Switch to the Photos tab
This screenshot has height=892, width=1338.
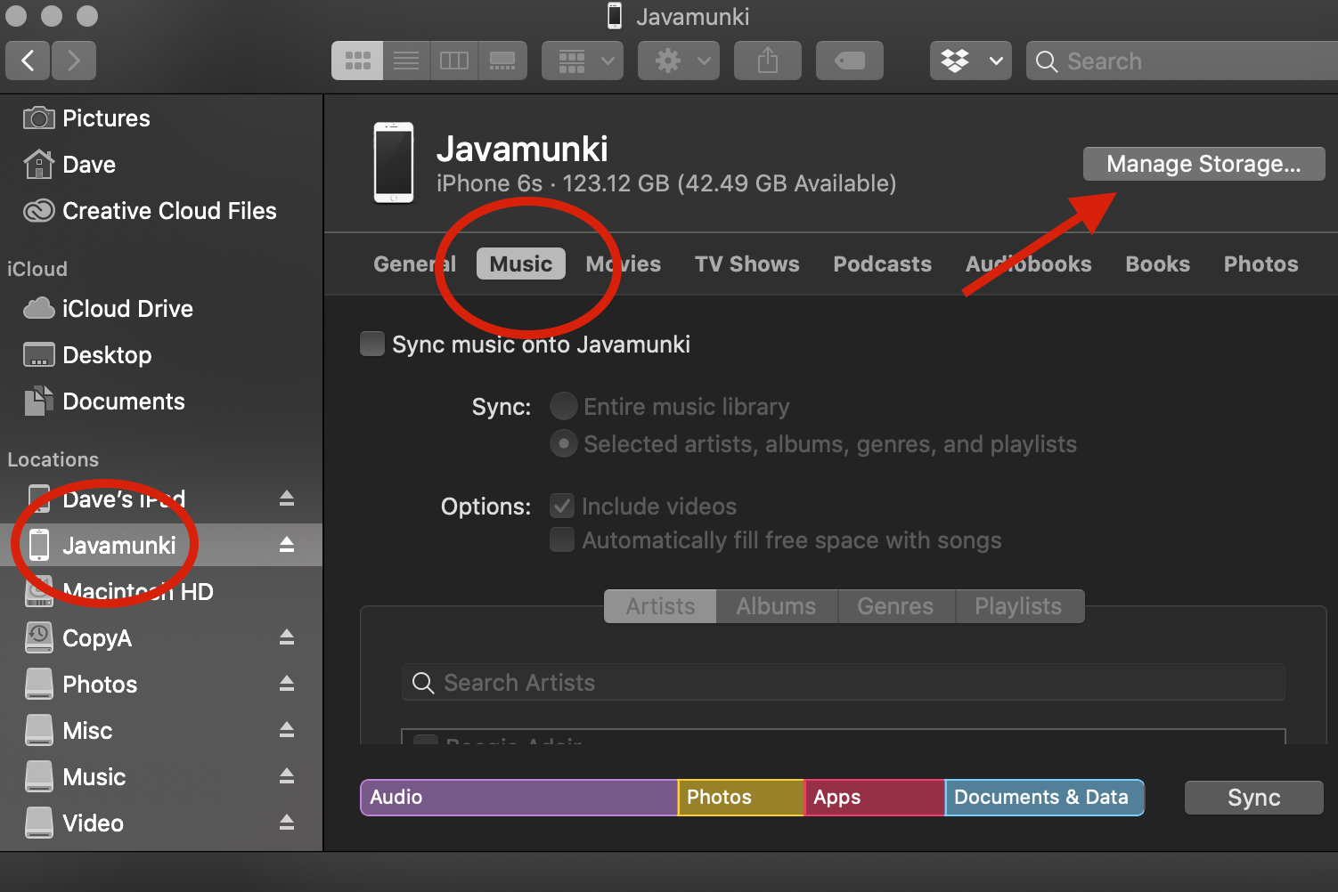[x=1261, y=264]
